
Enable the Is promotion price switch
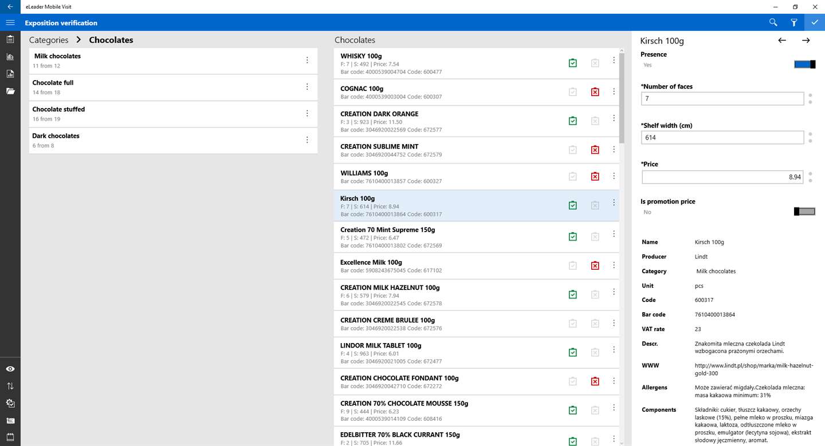click(804, 212)
